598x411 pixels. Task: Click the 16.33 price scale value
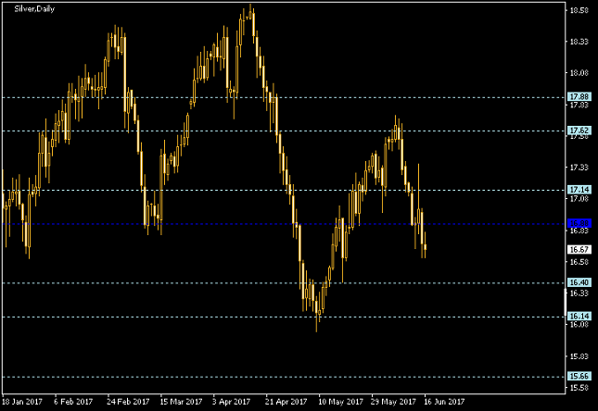579,293
